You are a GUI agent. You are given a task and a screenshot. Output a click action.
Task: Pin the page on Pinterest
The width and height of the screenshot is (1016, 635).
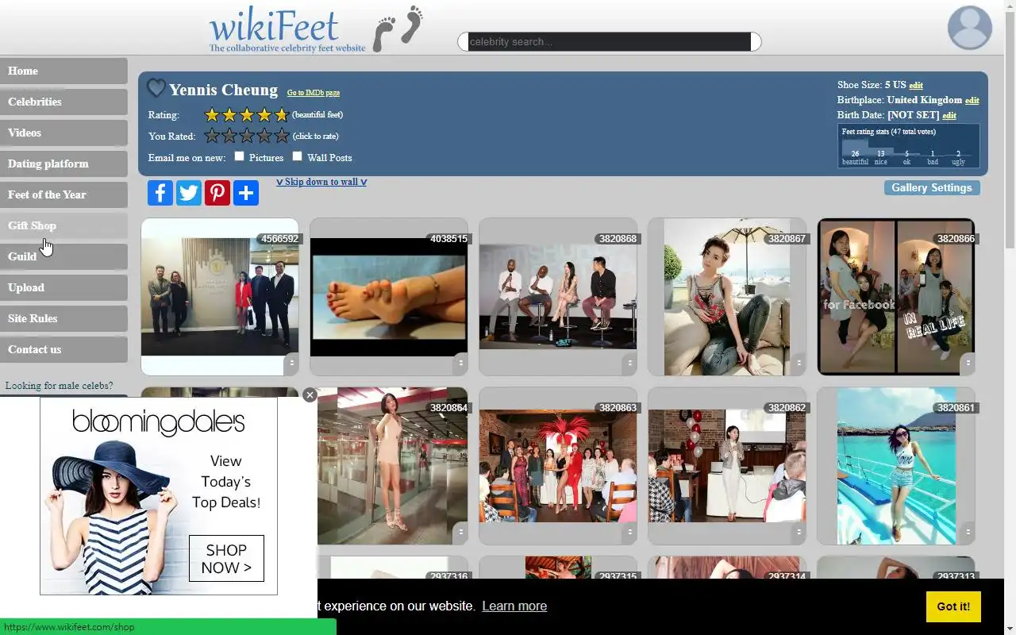click(217, 192)
